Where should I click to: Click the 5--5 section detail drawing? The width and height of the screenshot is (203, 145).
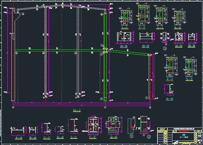pos(189,68)
